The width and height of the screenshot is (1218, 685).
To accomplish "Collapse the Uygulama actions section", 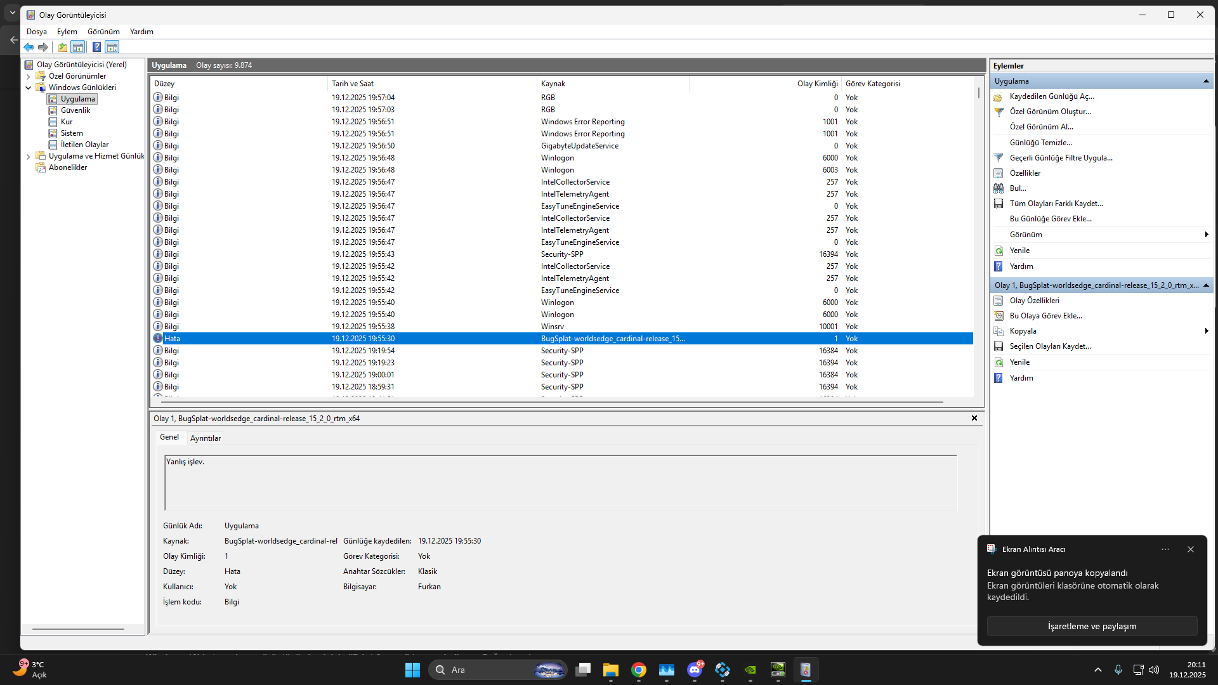I will 1205,81.
